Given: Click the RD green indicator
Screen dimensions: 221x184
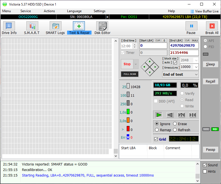Looking at the screenshot, I should [215, 129].
